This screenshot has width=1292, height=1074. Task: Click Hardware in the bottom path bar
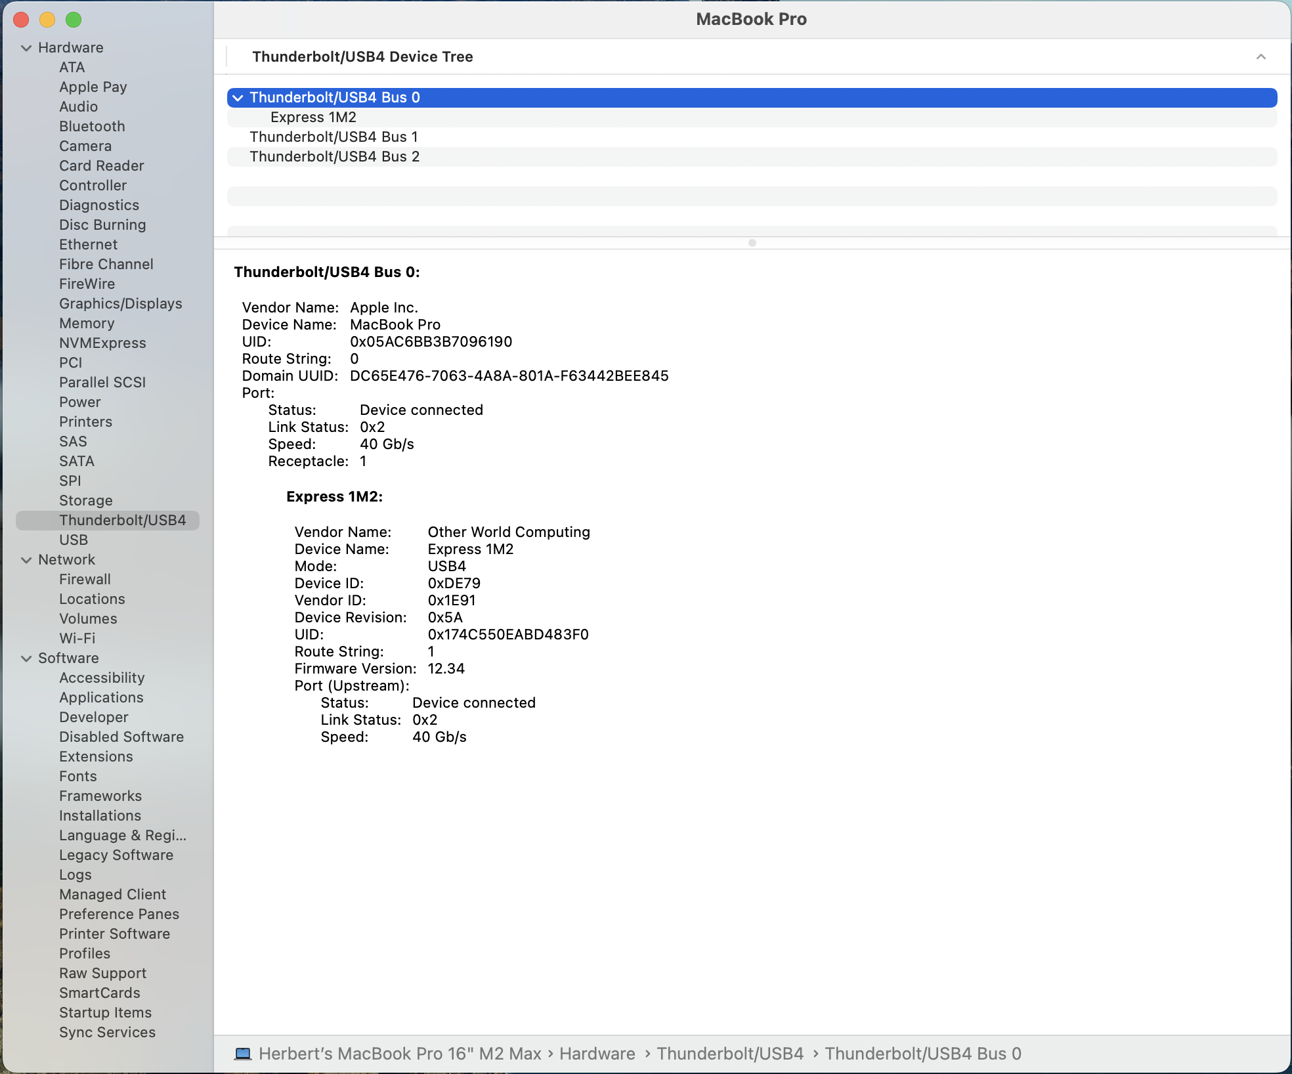(597, 1054)
